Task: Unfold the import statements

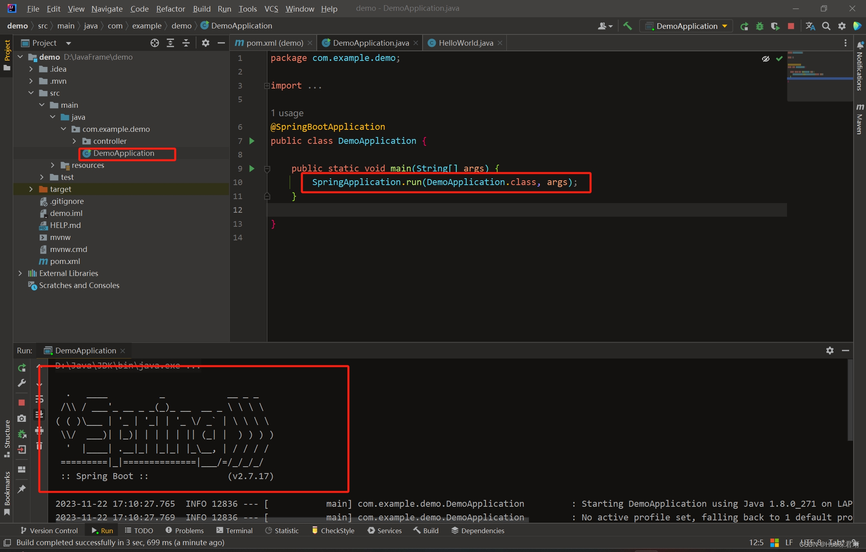Action: (x=267, y=86)
